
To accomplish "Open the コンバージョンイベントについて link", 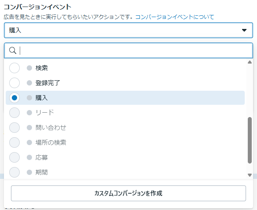I will [175, 17].
